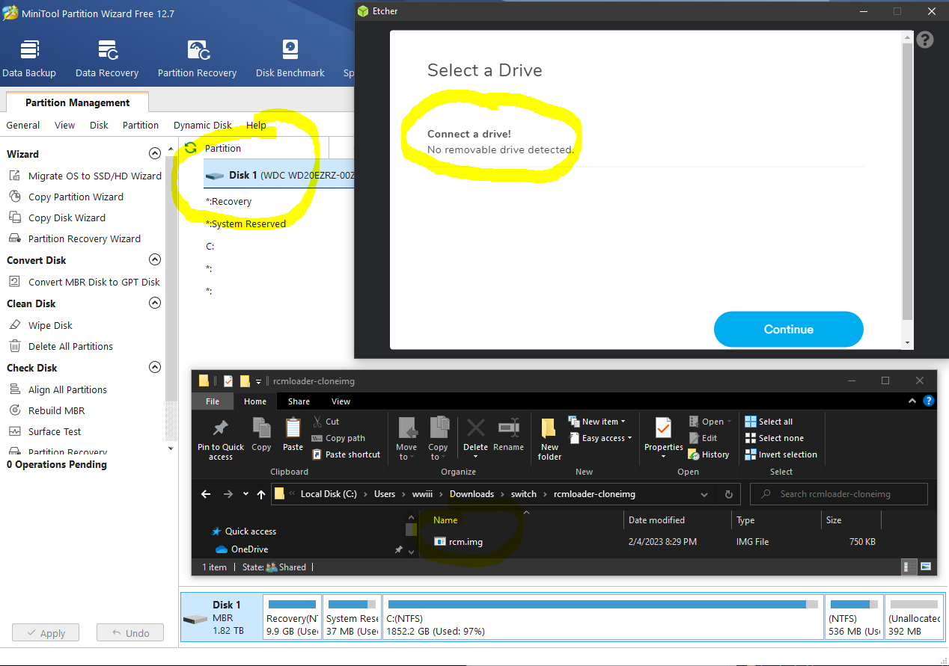Screen dimensions: 949x666
Task: Click Cut in Explorer clipboard group
Action: [x=326, y=422]
